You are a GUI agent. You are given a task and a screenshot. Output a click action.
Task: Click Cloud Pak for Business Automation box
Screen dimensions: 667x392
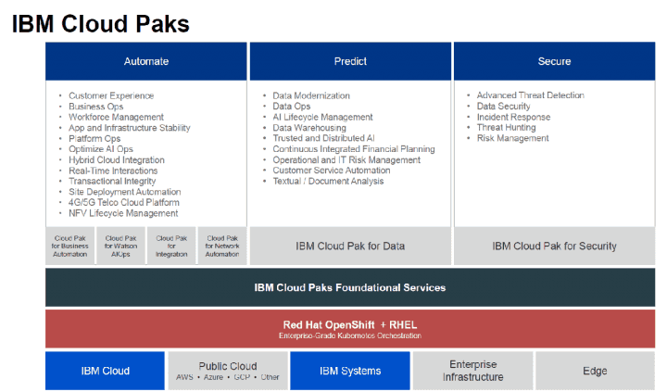(70, 246)
